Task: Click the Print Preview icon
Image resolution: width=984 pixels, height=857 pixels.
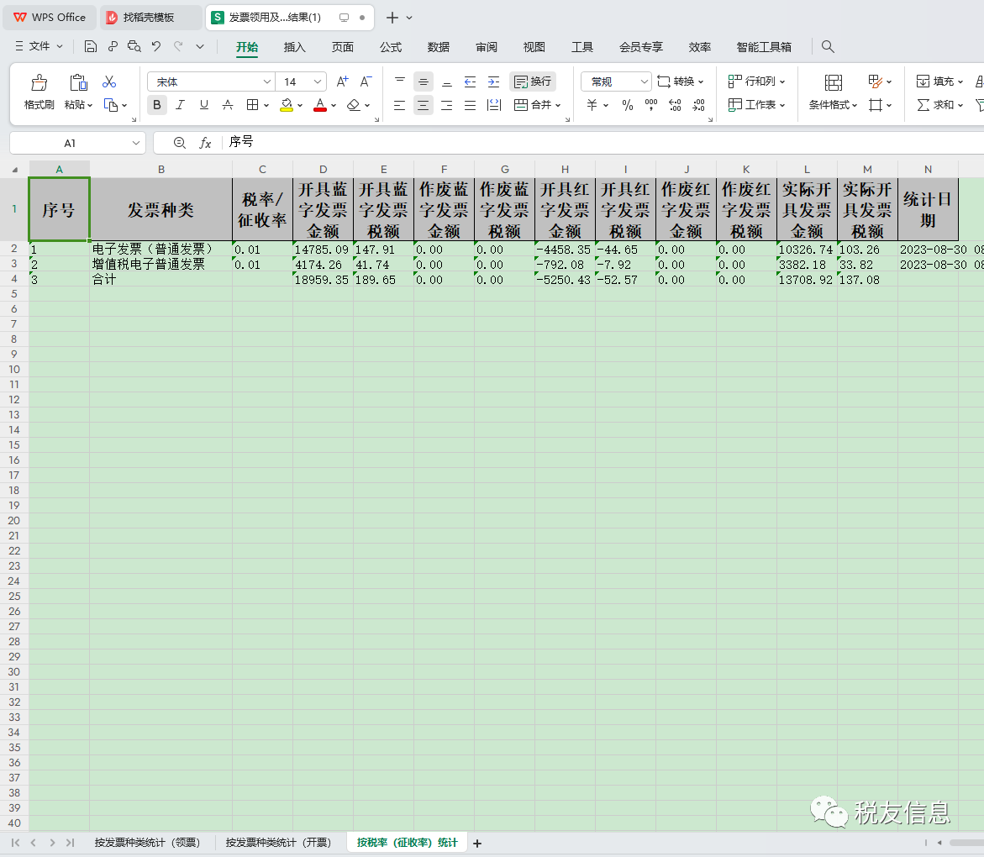Action: [134, 46]
